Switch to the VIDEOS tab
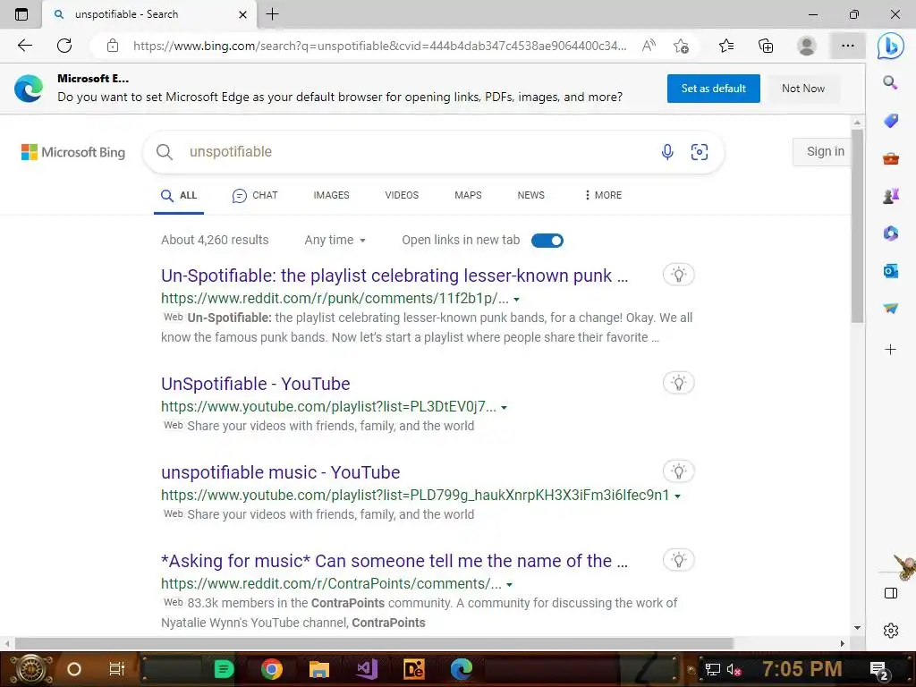 tap(402, 195)
